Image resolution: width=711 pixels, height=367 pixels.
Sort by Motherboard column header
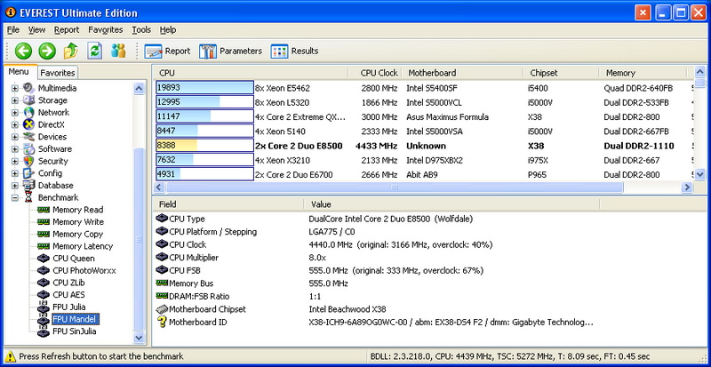pyautogui.click(x=462, y=73)
